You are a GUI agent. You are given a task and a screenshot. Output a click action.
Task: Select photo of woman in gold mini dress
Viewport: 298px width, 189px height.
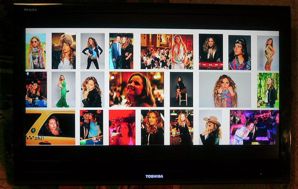click(268, 53)
